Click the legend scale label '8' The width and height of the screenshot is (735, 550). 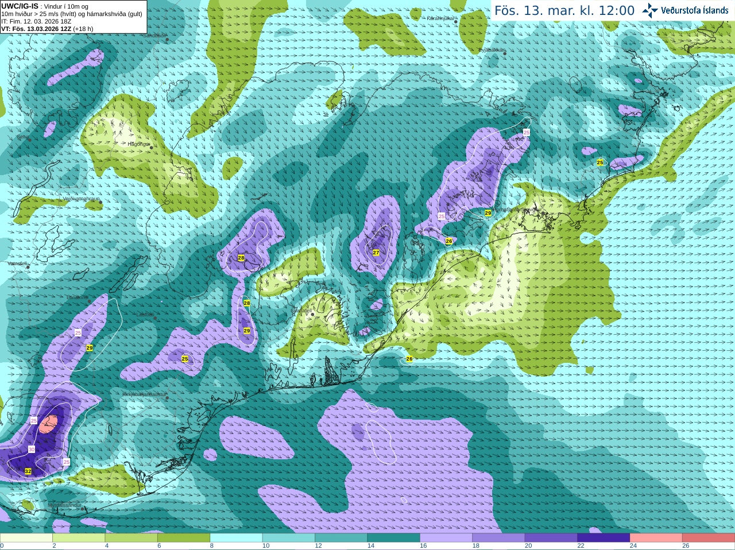(x=211, y=546)
